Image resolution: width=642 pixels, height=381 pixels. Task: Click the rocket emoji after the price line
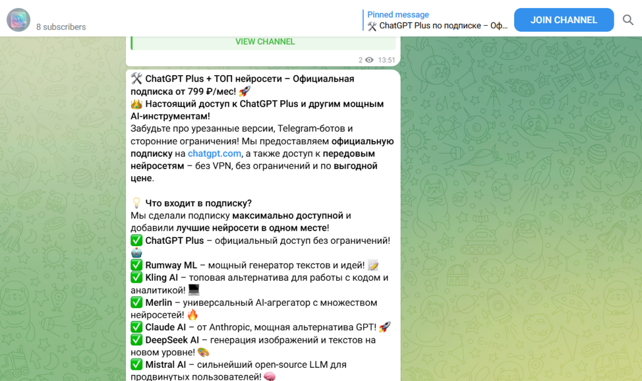point(245,90)
